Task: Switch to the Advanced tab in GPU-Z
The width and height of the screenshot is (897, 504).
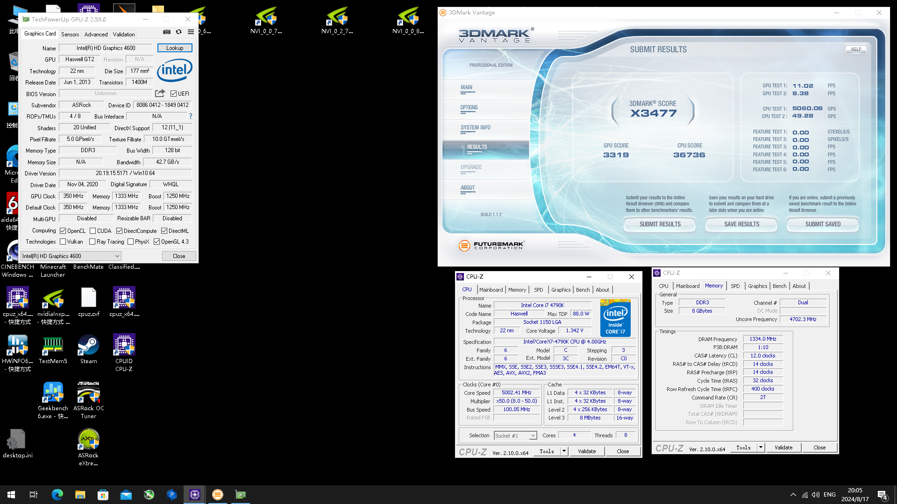Action: point(96,34)
